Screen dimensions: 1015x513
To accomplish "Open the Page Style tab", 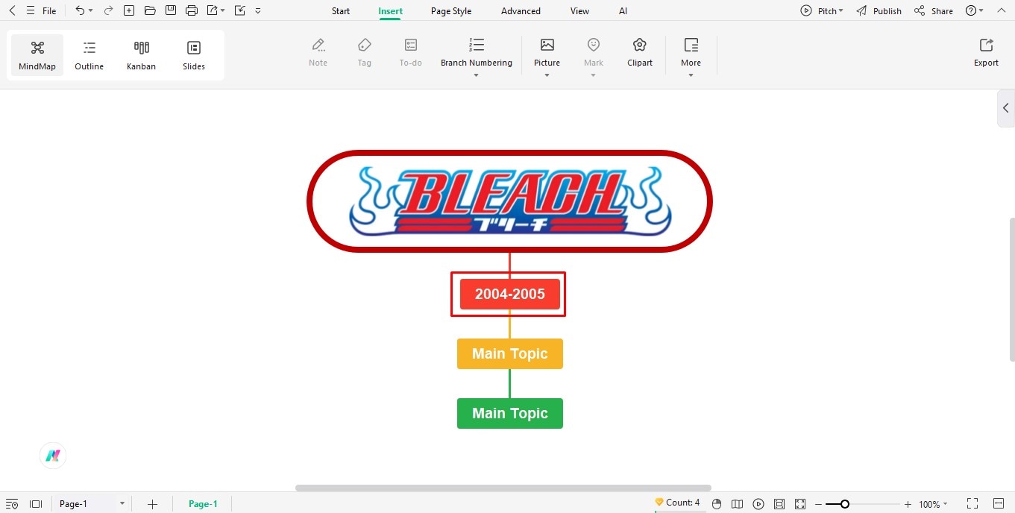I will pos(451,11).
